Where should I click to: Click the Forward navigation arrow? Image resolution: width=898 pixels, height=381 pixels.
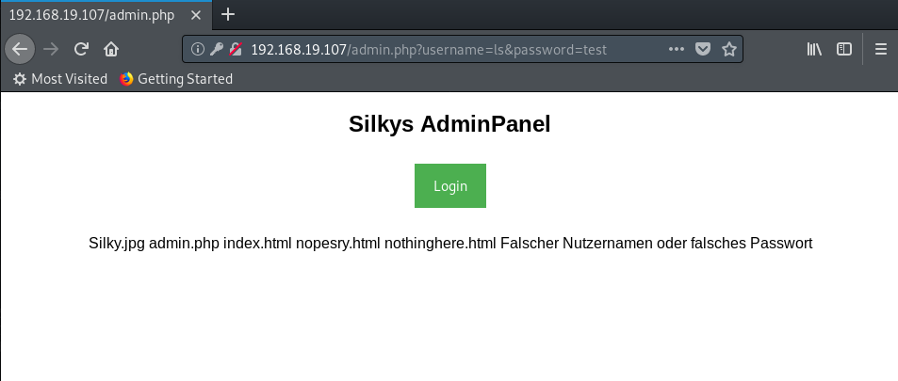[x=51, y=49]
